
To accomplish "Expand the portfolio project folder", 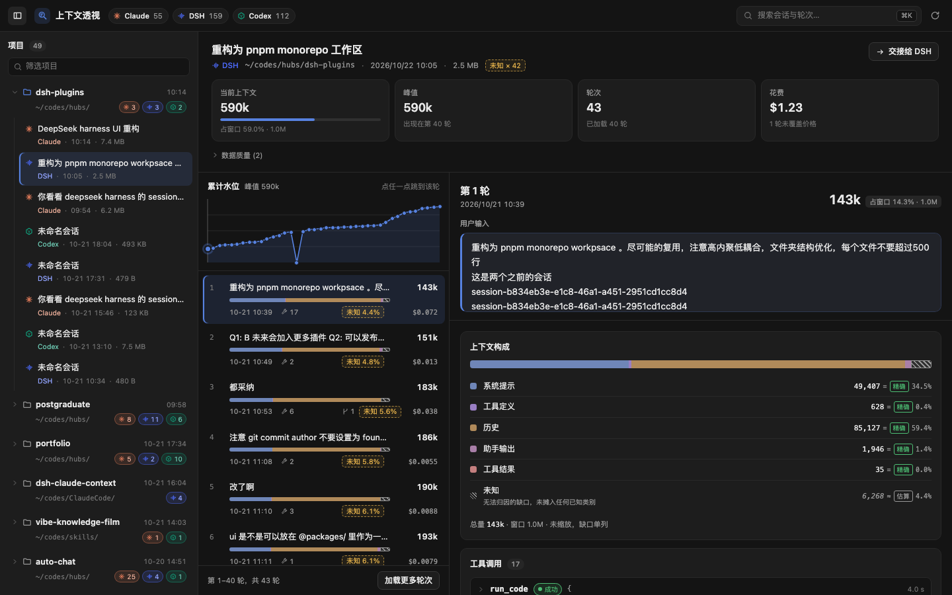I will (15, 444).
